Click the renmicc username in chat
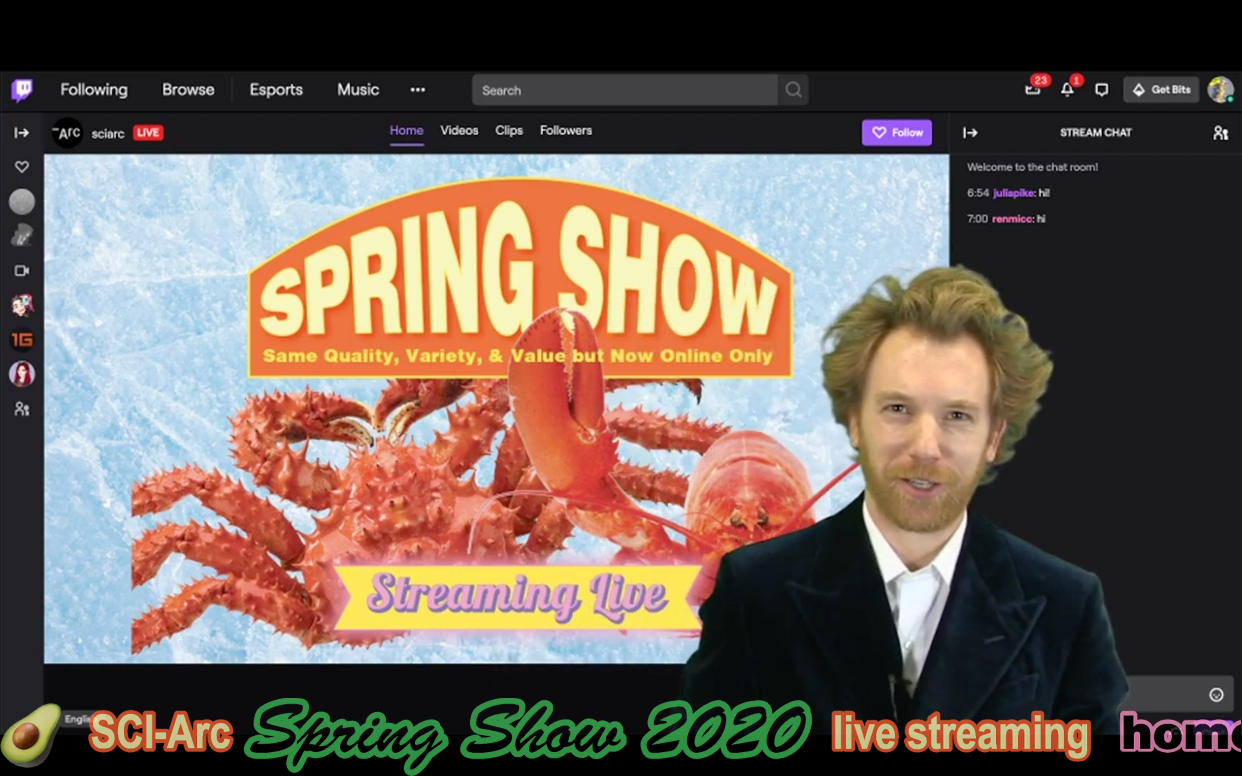The height and width of the screenshot is (776, 1242). (x=1012, y=219)
